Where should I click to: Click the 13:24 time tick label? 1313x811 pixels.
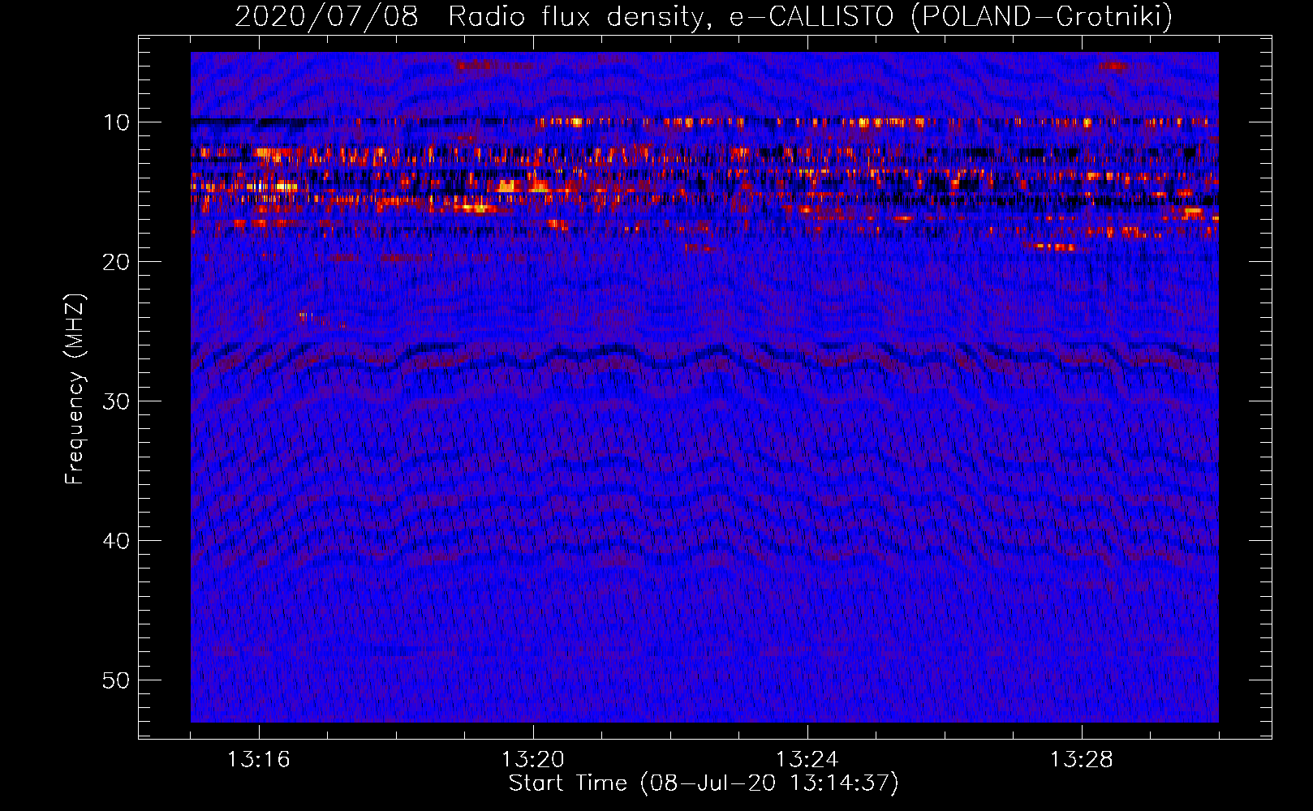[x=807, y=760]
